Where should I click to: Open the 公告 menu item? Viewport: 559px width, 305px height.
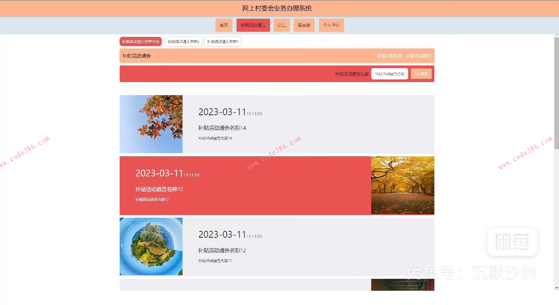point(282,25)
